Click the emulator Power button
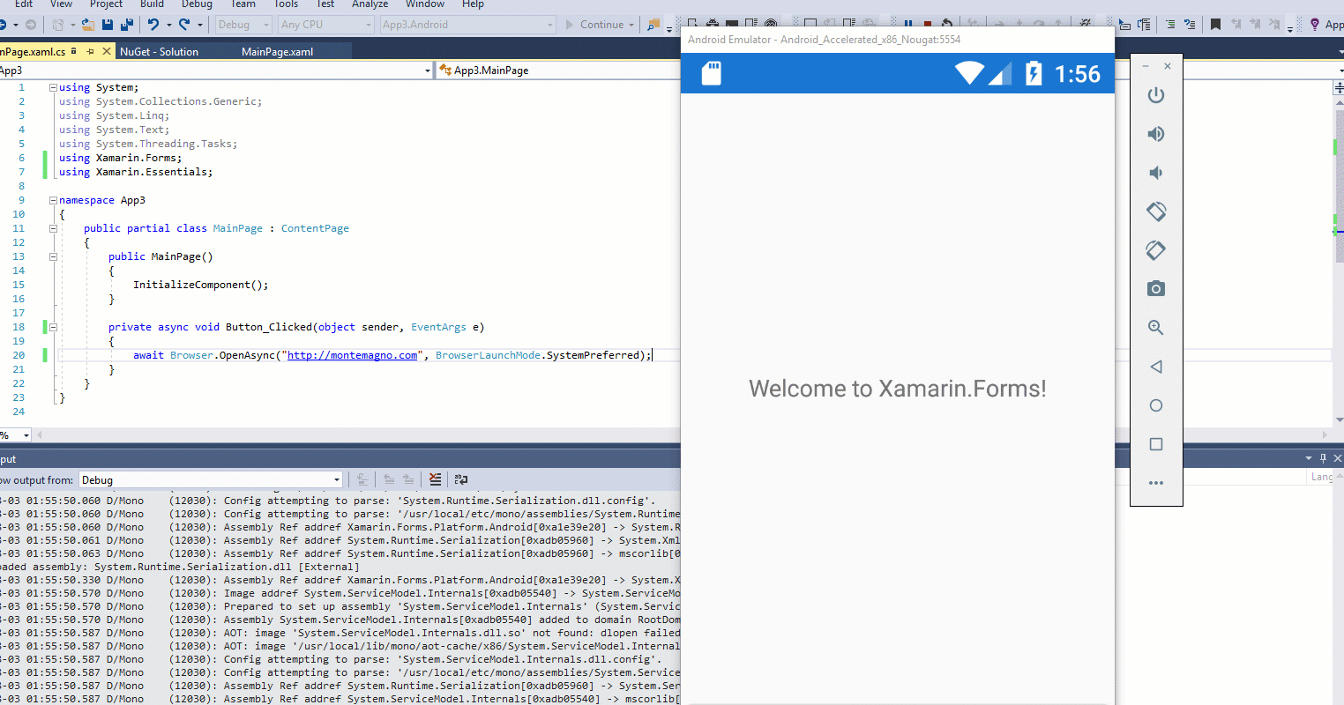 point(1156,95)
